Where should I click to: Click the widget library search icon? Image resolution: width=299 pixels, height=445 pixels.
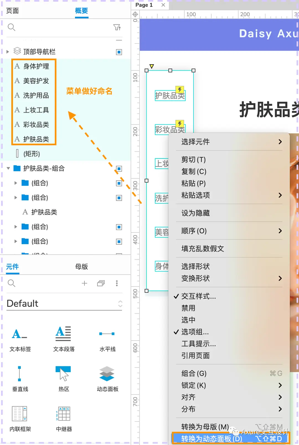11,283
